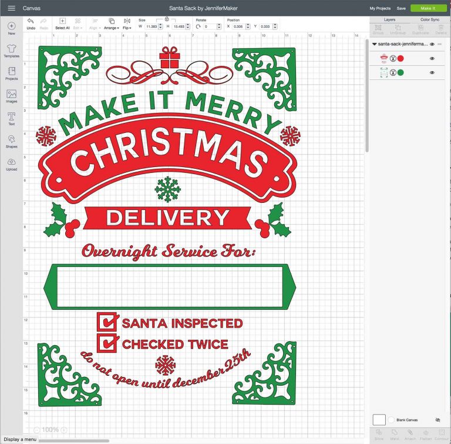Click the Flatten tool icon
Screen dimensions: 451x444
point(426,433)
